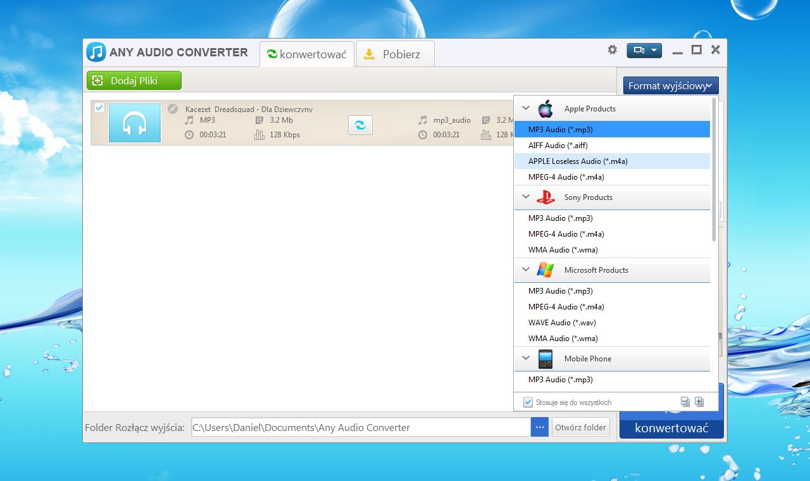The width and height of the screenshot is (810, 481).
Task: Select the headphones thumbnail of the audio file
Action: click(135, 123)
